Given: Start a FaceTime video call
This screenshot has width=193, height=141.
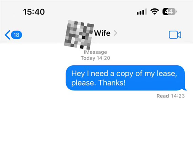Looking at the screenshot, I should [x=175, y=35].
